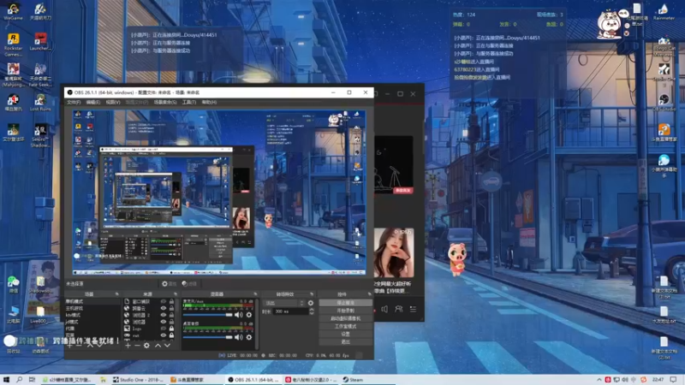The width and height of the screenshot is (685, 385).
Task: Increase the 300 ms transition duration with the up arrow
Action: (x=312, y=310)
